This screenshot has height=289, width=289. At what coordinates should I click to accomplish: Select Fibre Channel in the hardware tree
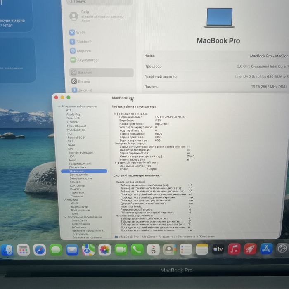(76, 126)
